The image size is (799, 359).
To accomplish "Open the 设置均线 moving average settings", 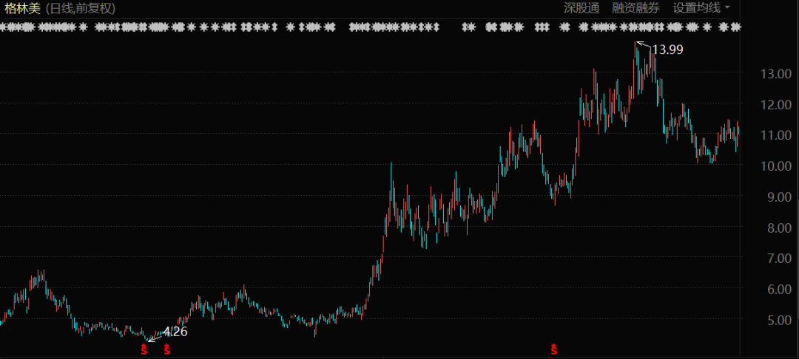I will (697, 8).
